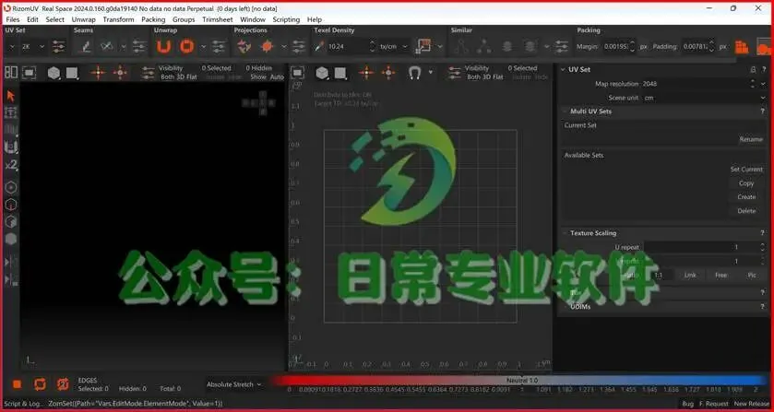The width and height of the screenshot is (774, 412).
Task: Click the first Projections icon
Action: tap(244, 47)
